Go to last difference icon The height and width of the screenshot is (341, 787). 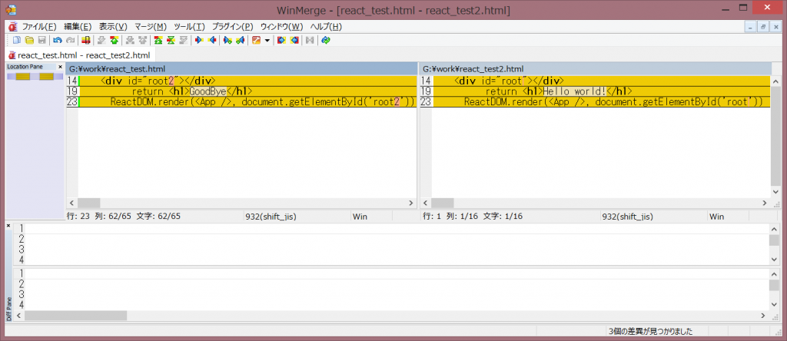184,40
